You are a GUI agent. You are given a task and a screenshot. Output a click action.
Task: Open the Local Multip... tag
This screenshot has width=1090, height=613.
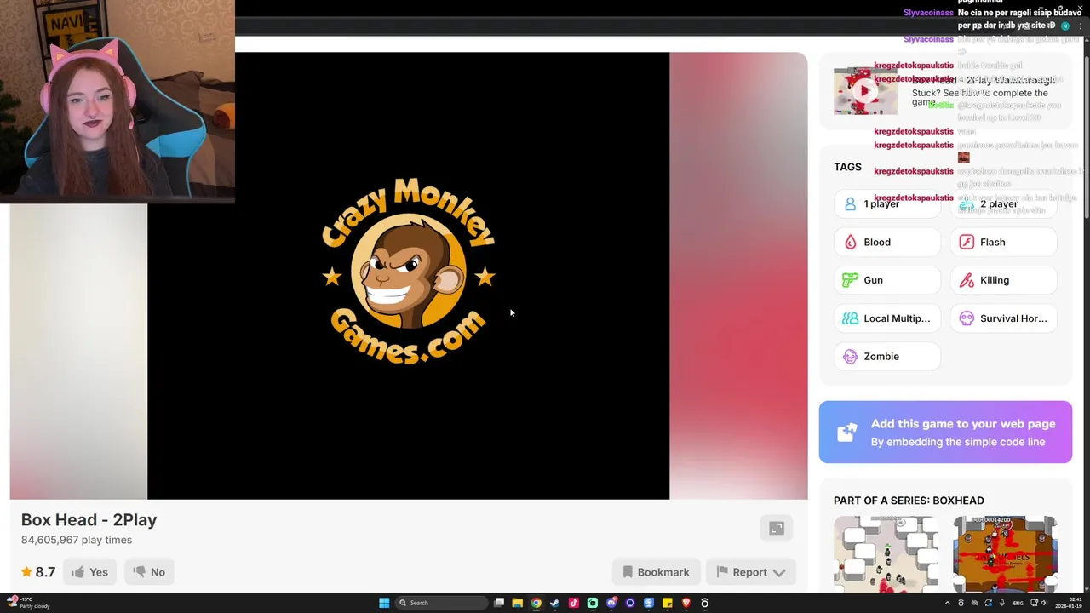tap(887, 318)
